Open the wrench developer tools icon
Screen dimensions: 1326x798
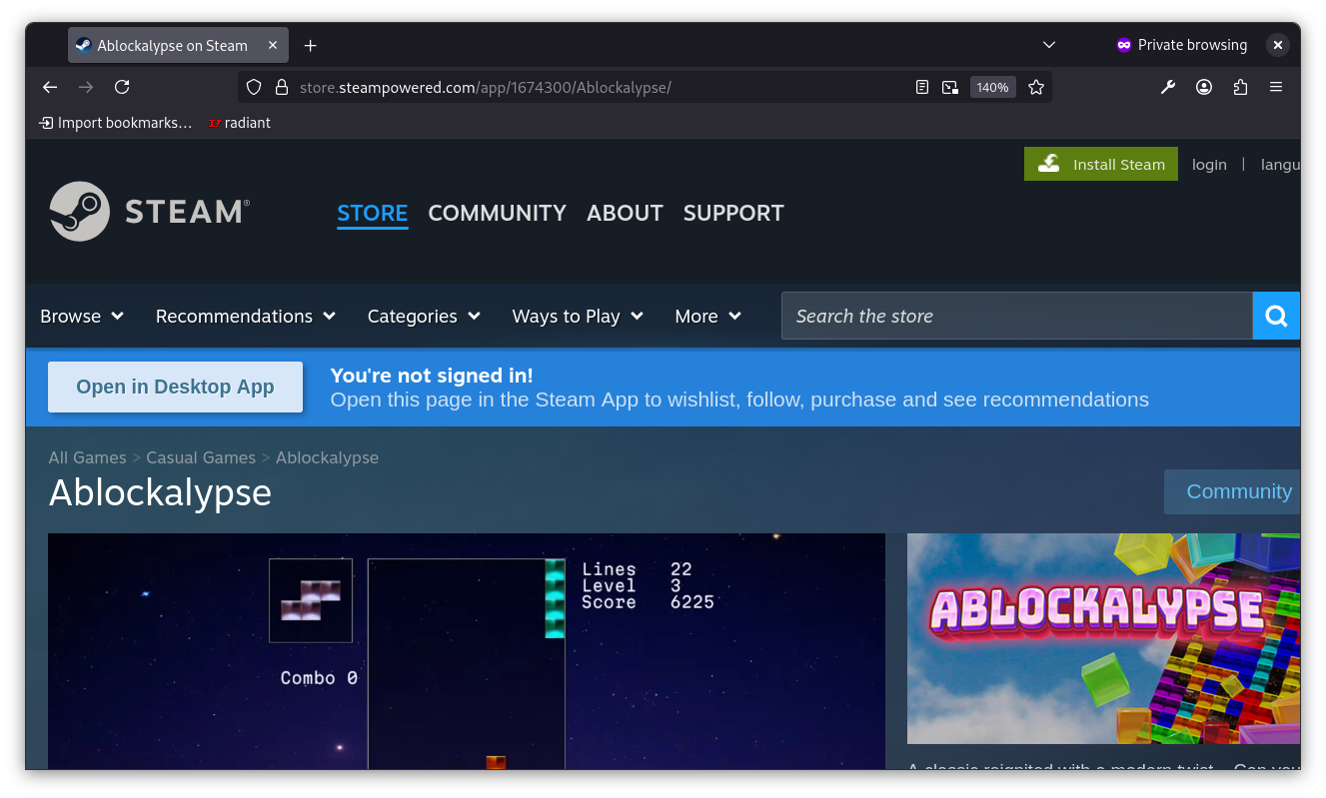click(x=1168, y=87)
